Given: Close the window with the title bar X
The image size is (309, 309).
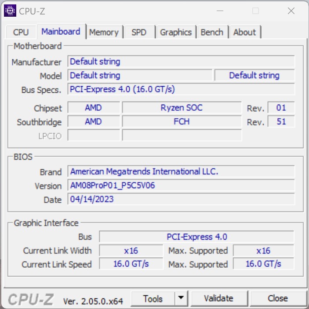Looking at the screenshot, I should [291, 11].
